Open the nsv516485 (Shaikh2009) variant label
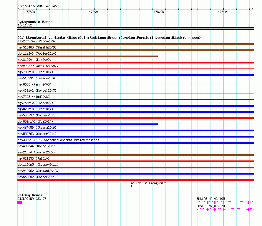This screenshot has height=226, width=262. (37, 47)
